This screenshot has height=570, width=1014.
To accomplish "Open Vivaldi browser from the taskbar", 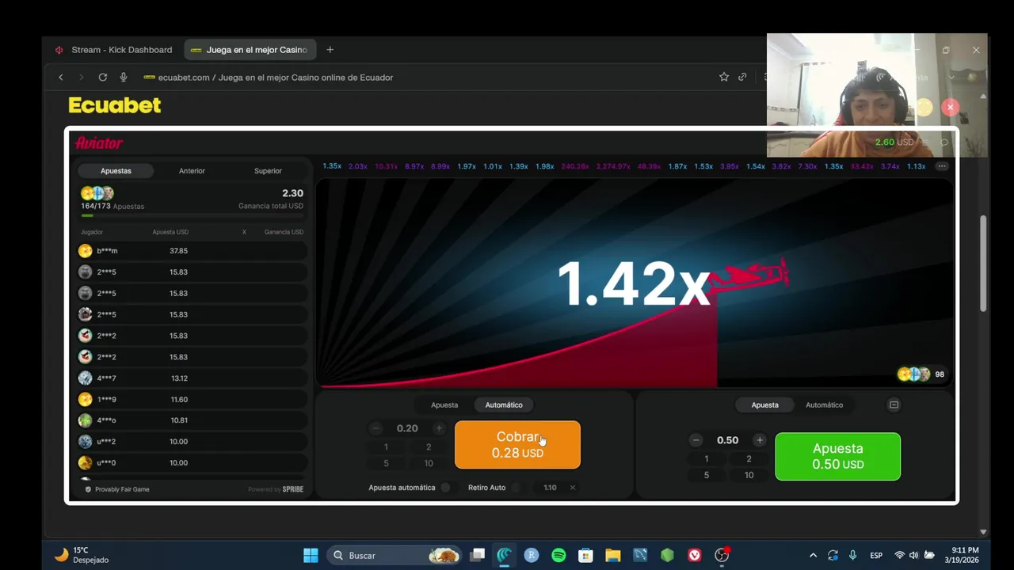I will pos(695,555).
